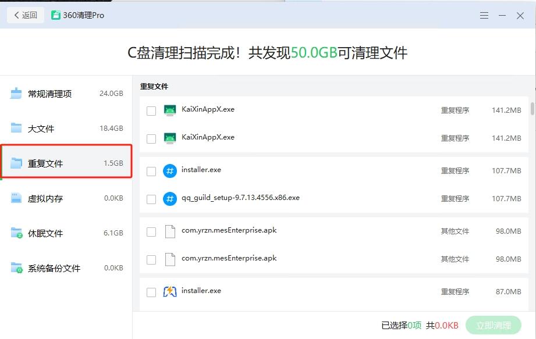Click the blue icon of 107.7MB installer.exe

[x=170, y=171]
